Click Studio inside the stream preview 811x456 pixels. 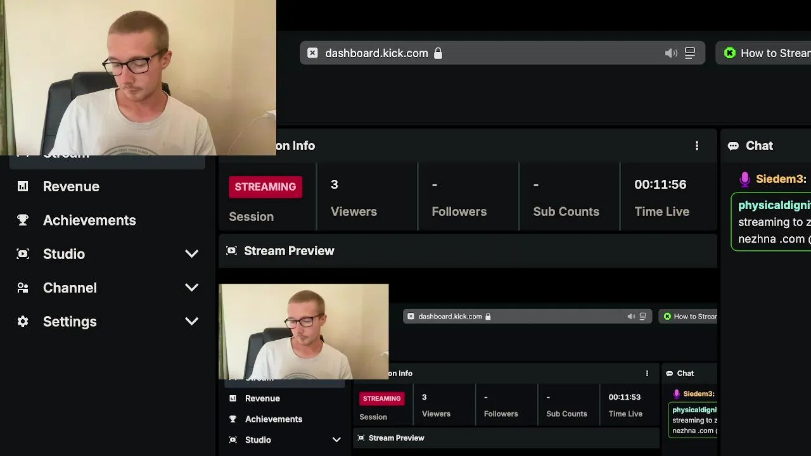point(258,440)
